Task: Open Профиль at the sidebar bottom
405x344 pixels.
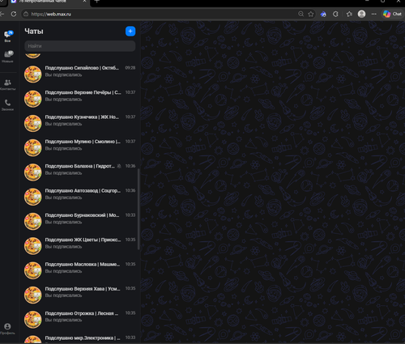Action: (7, 329)
